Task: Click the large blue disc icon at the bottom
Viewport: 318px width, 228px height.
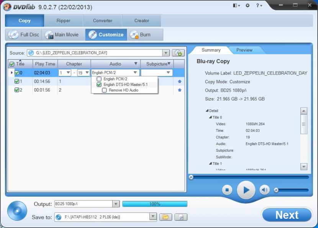Action: click(x=17, y=211)
